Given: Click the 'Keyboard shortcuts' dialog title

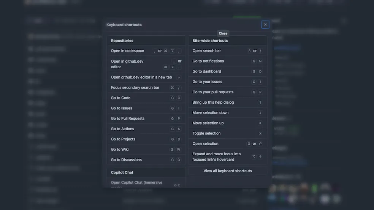Looking at the screenshot, I should point(124,25).
